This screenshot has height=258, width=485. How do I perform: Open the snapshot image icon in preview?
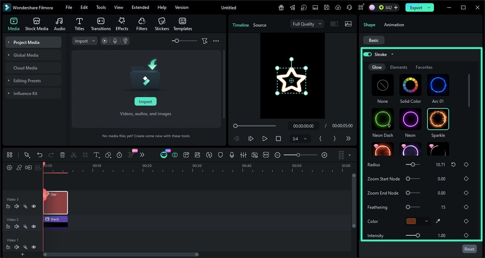pos(348,24)
